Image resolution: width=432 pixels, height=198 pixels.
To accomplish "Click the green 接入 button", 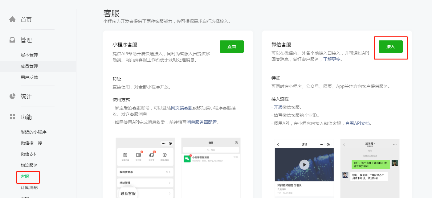I will coord(391,47).
